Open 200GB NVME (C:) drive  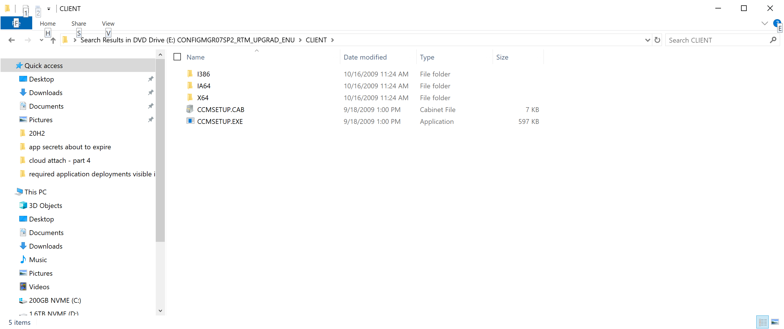pos(55,300)
